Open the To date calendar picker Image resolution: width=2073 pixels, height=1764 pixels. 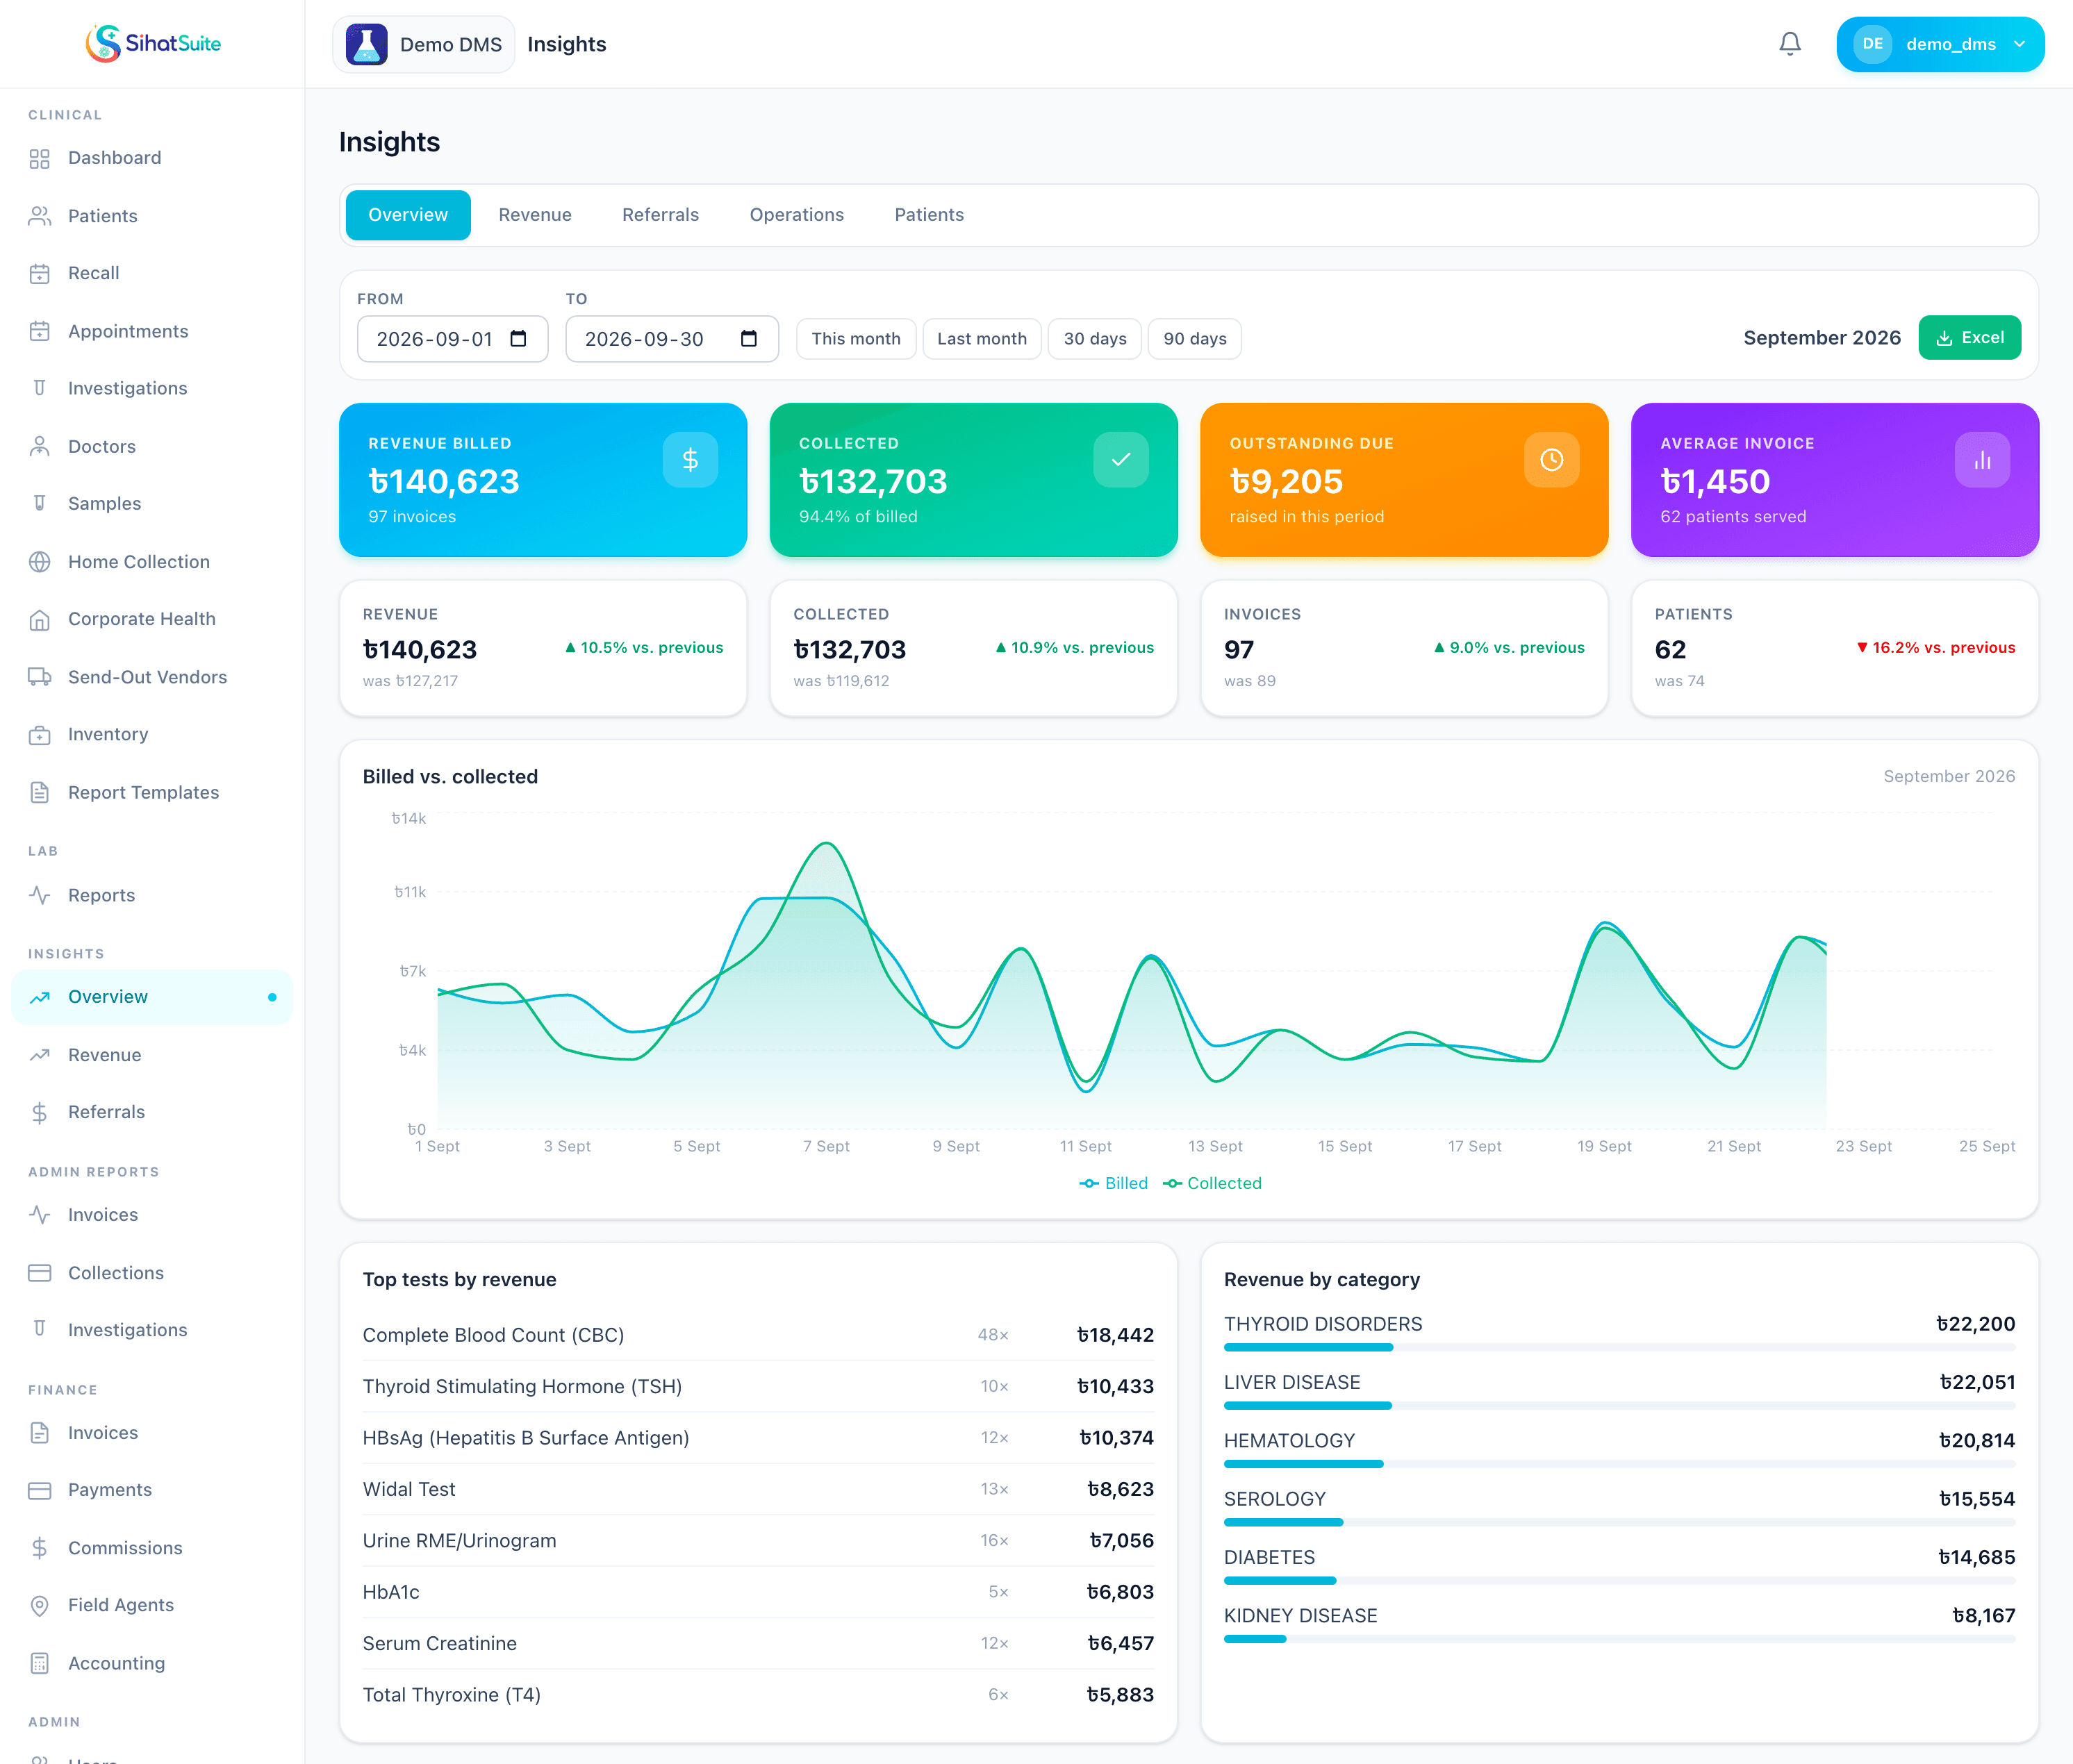click(x=748, y=339)
